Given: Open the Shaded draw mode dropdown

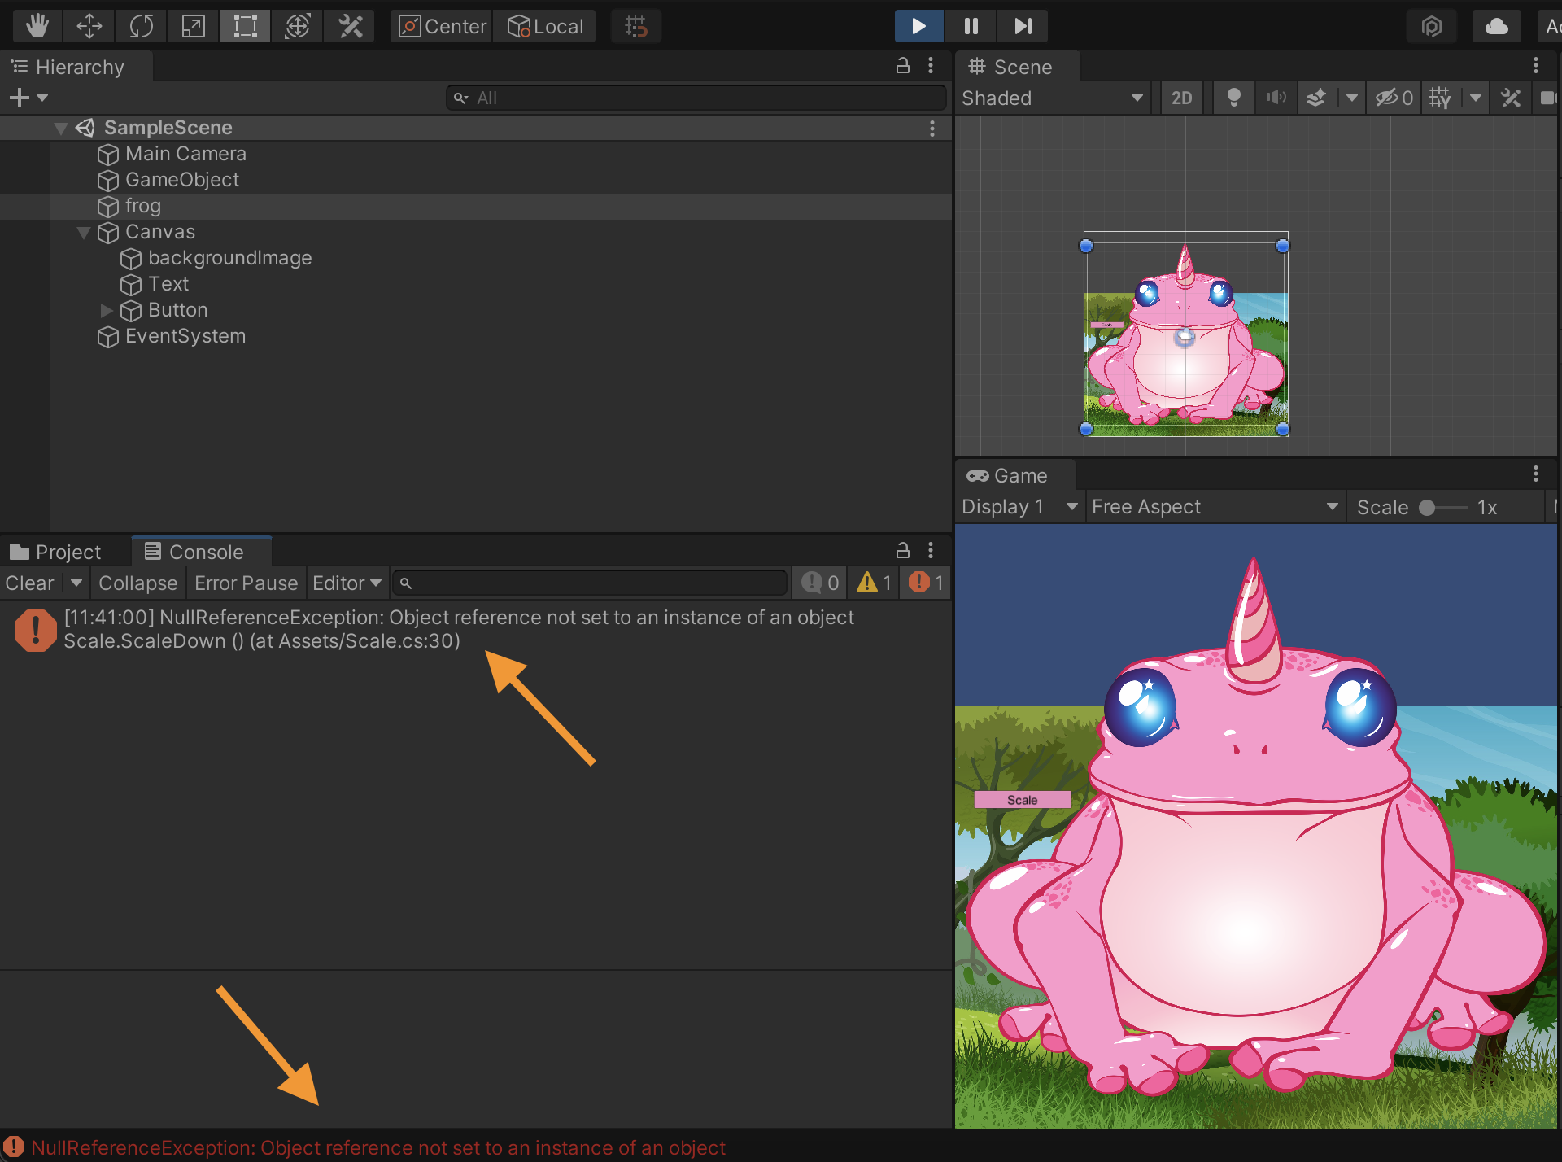Looking at the screenshot, I should 1052,98.
